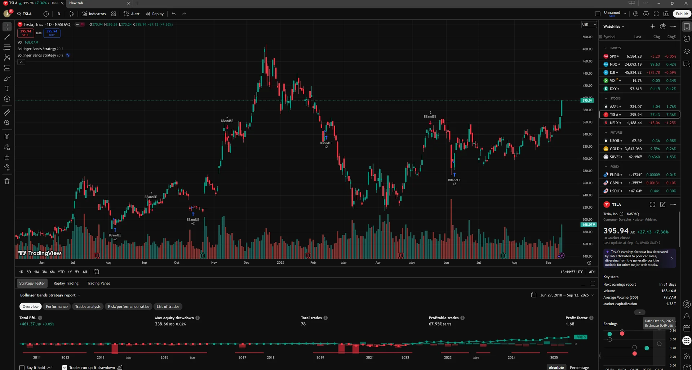Create an Alert from the toolbar
Viewport: 692px width, 370px height.
pyautogui.click(x=132, y=14)
